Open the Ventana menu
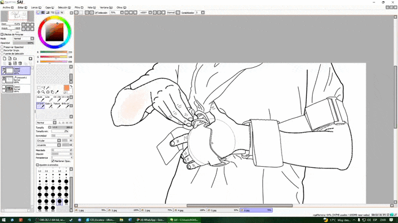Viewport: 398px width, 223px height. (x=106, y=7)
